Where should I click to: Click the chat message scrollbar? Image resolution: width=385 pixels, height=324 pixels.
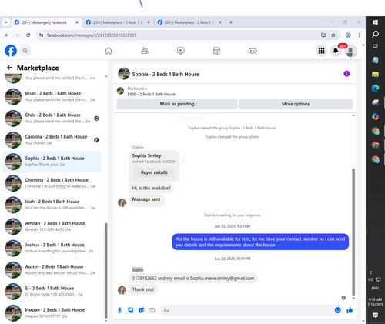point(353,232)
